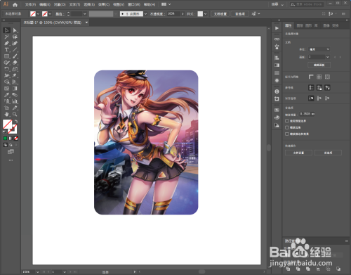Open the Actions play panel dock icon
The image size is (351, 275).
tap(277, 28)
